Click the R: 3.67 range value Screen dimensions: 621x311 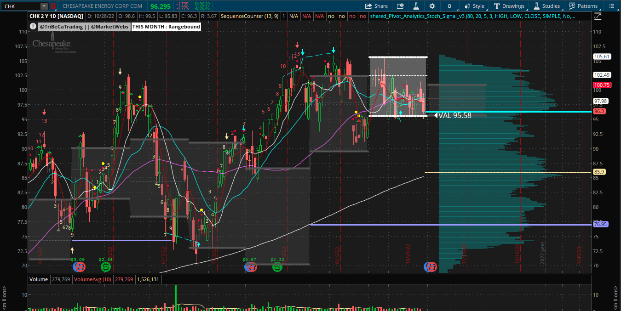click(x=209, y=16)
